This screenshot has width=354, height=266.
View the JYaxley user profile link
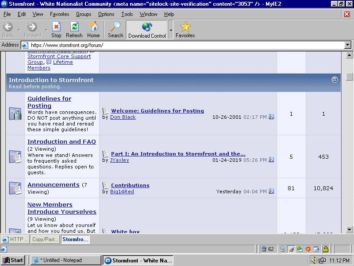(x=119, y=160)
